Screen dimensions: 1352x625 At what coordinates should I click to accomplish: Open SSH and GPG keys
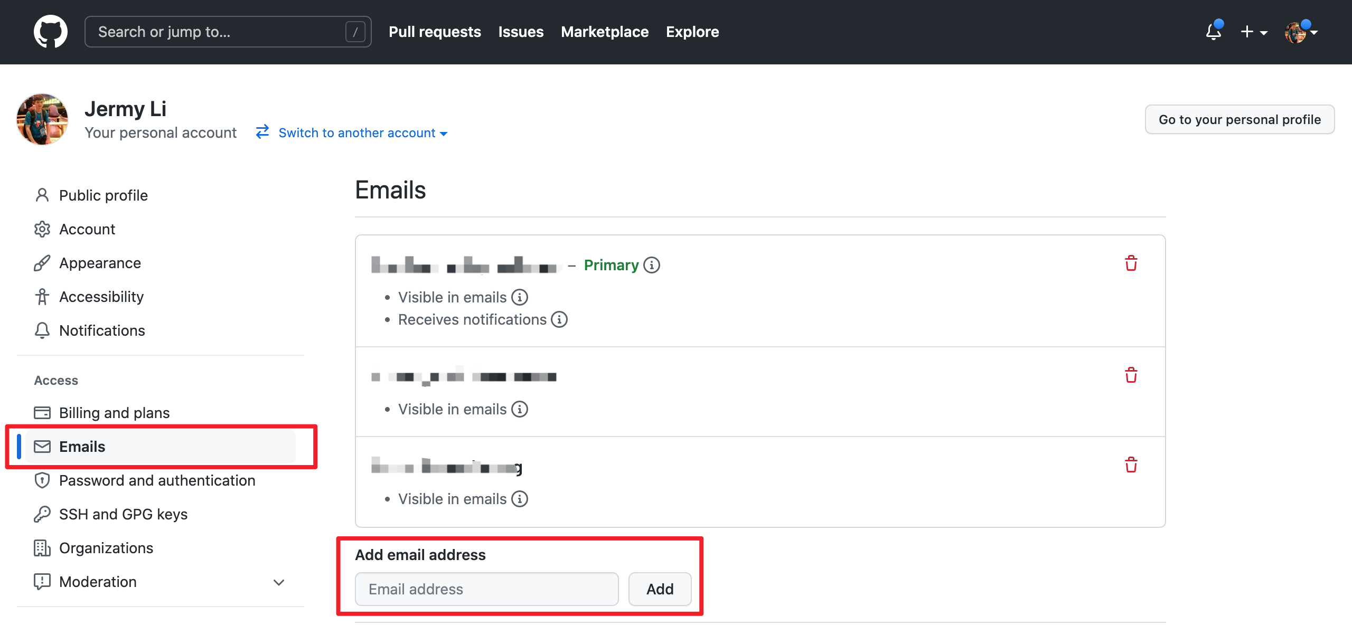(123, 514)
